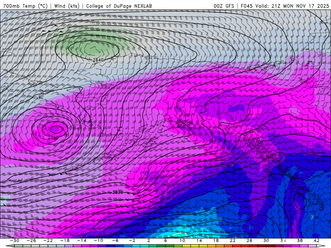
Task: Click the College of DuPage NEXLAB label
Action: [x=119, y=6]
